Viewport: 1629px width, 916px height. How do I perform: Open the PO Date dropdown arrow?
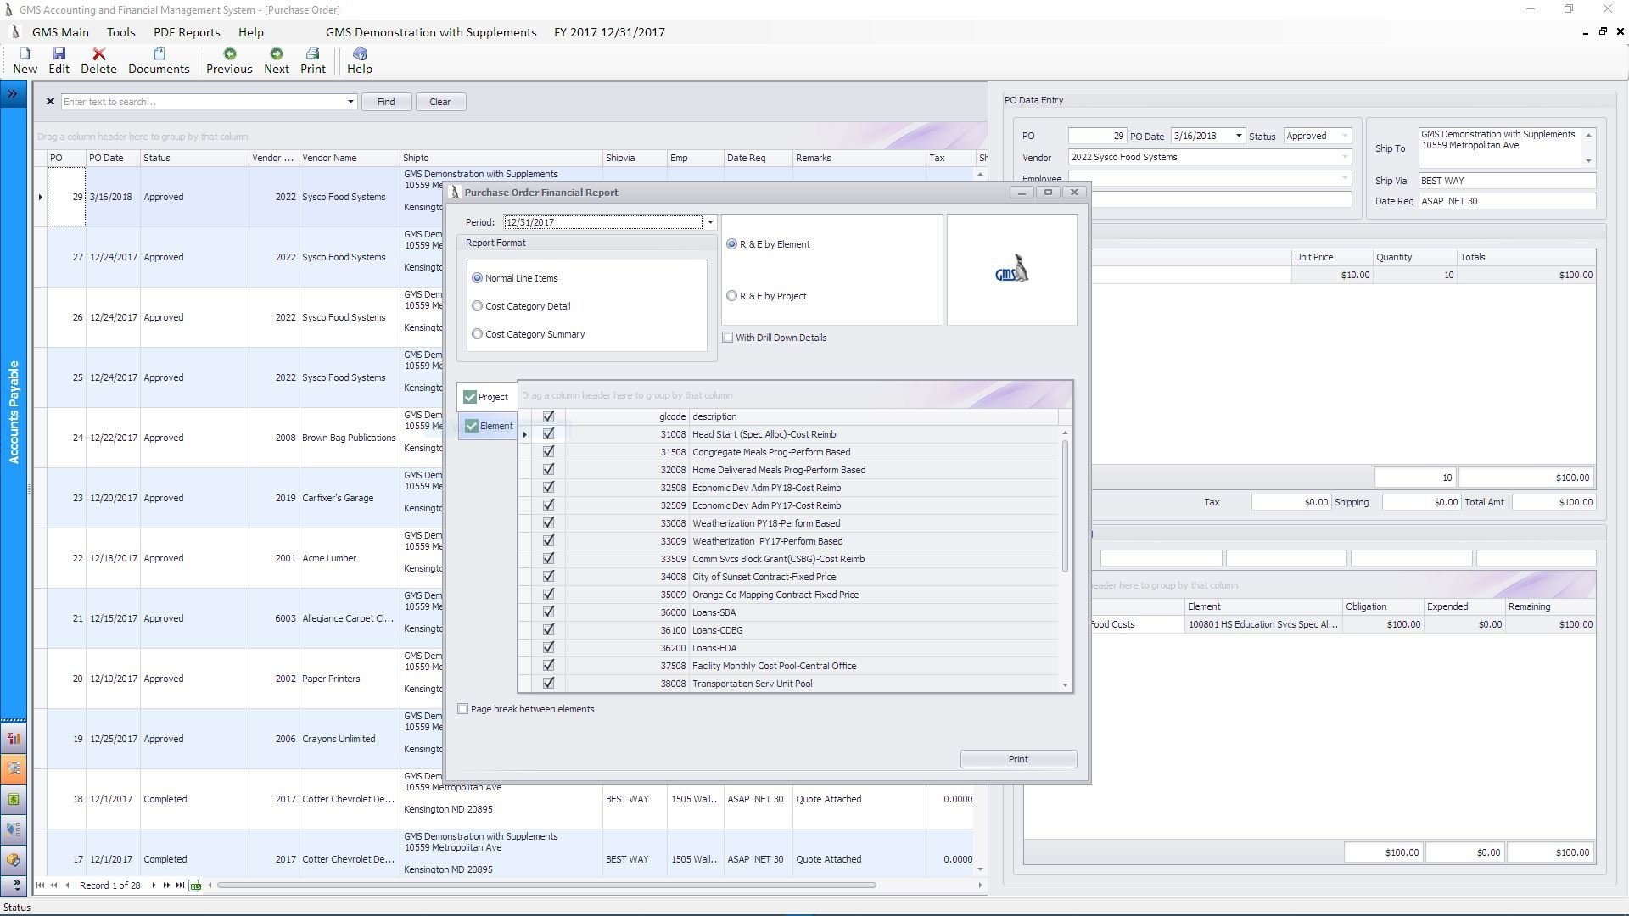point(1239,137)
